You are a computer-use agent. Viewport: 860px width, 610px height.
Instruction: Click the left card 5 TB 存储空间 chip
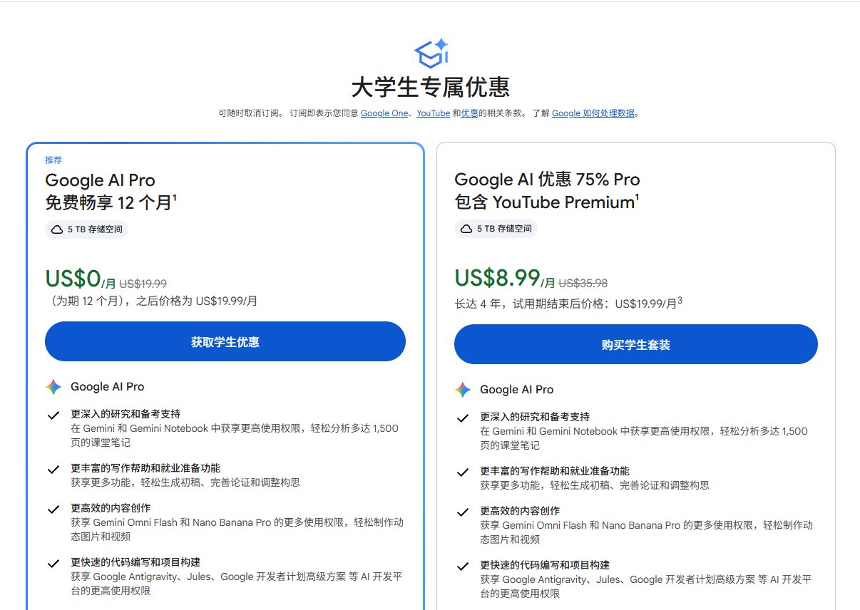coord(86,229)
